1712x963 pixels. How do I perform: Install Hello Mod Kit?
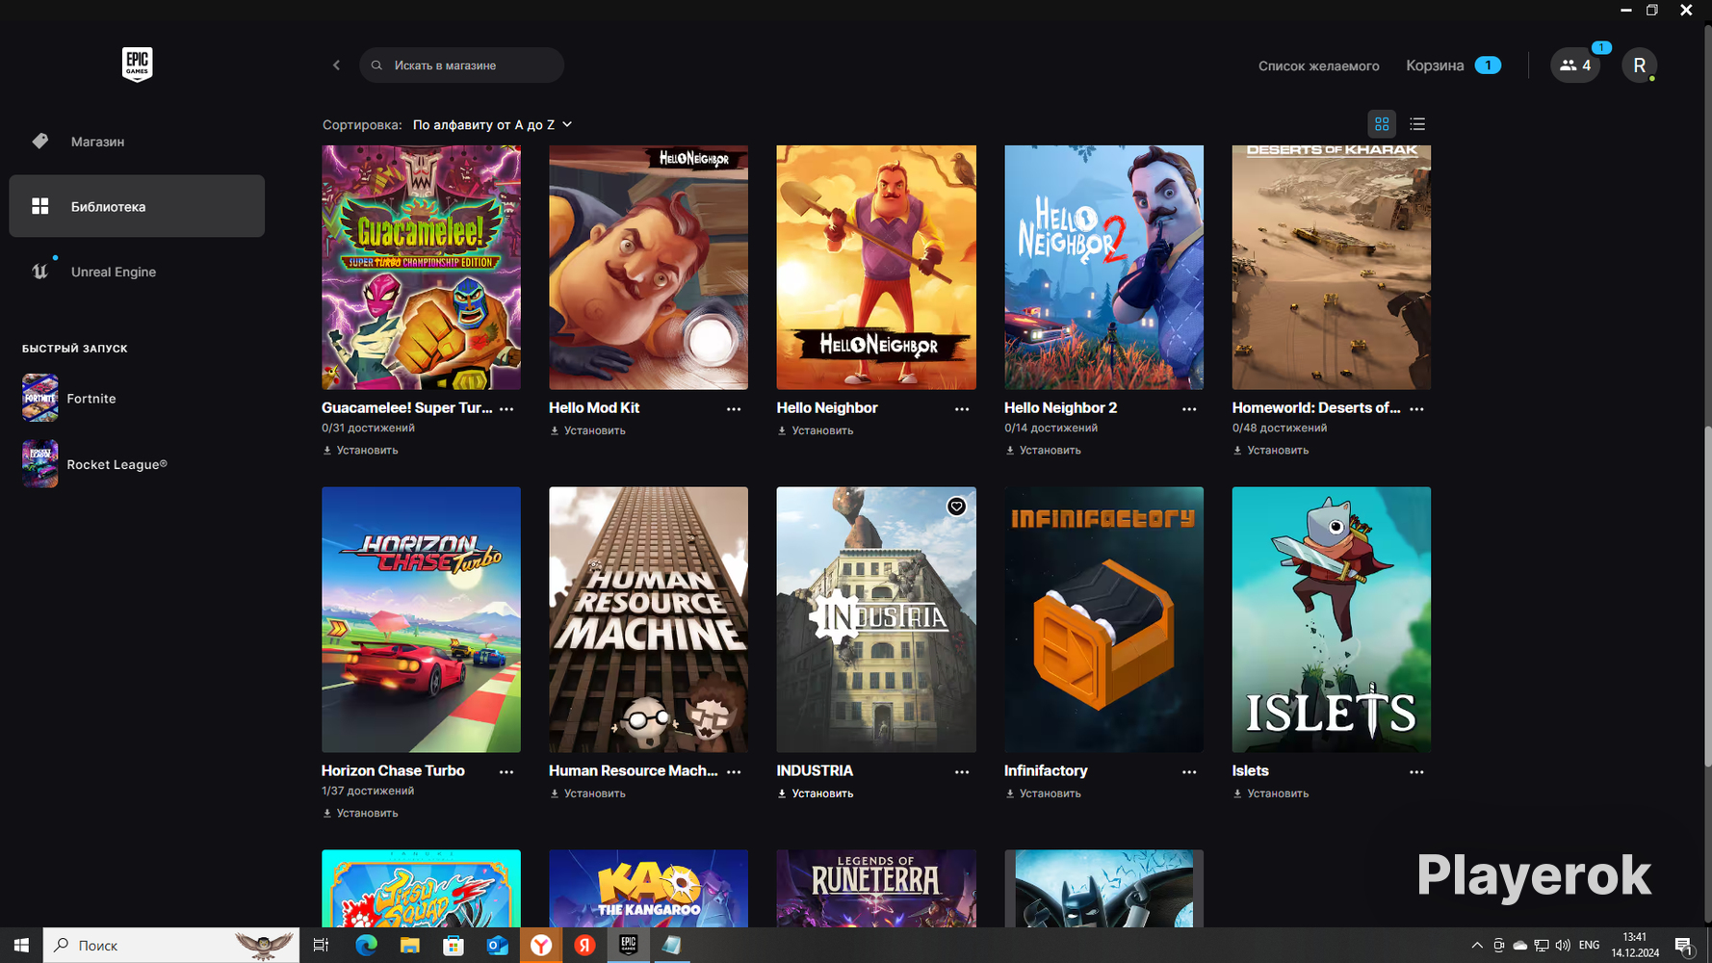[587, 431]
